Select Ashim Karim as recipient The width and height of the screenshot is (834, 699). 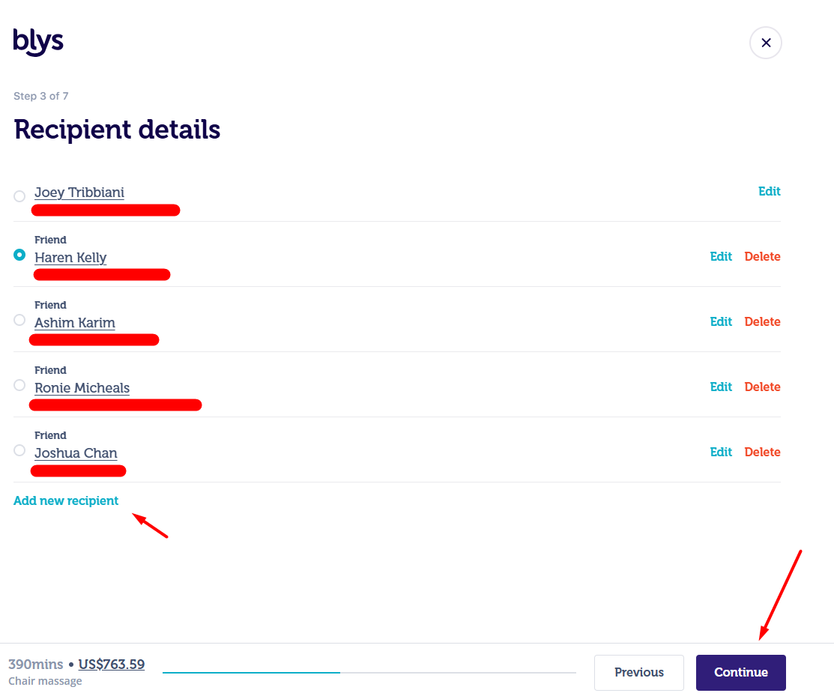(x=19, y=320)
